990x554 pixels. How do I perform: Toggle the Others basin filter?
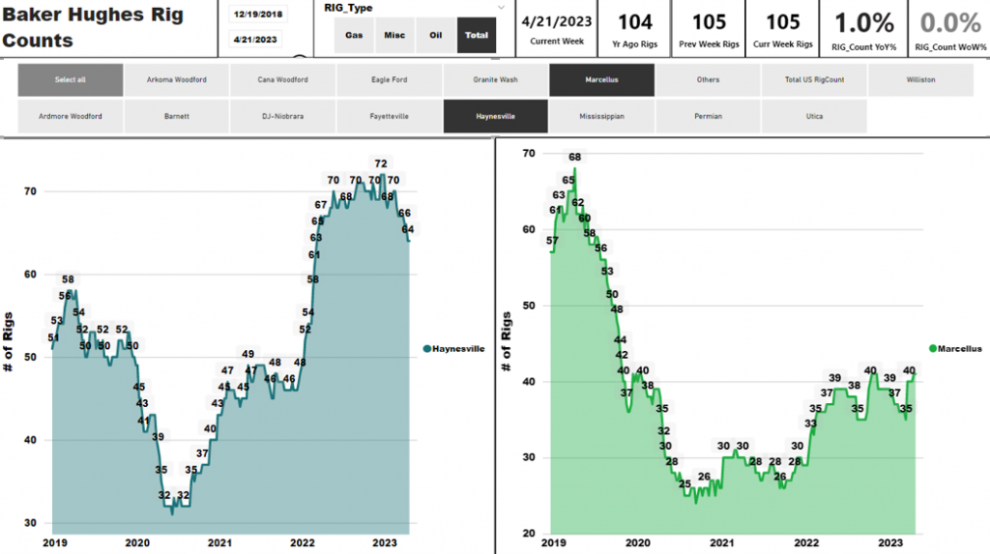click(708, 80)
